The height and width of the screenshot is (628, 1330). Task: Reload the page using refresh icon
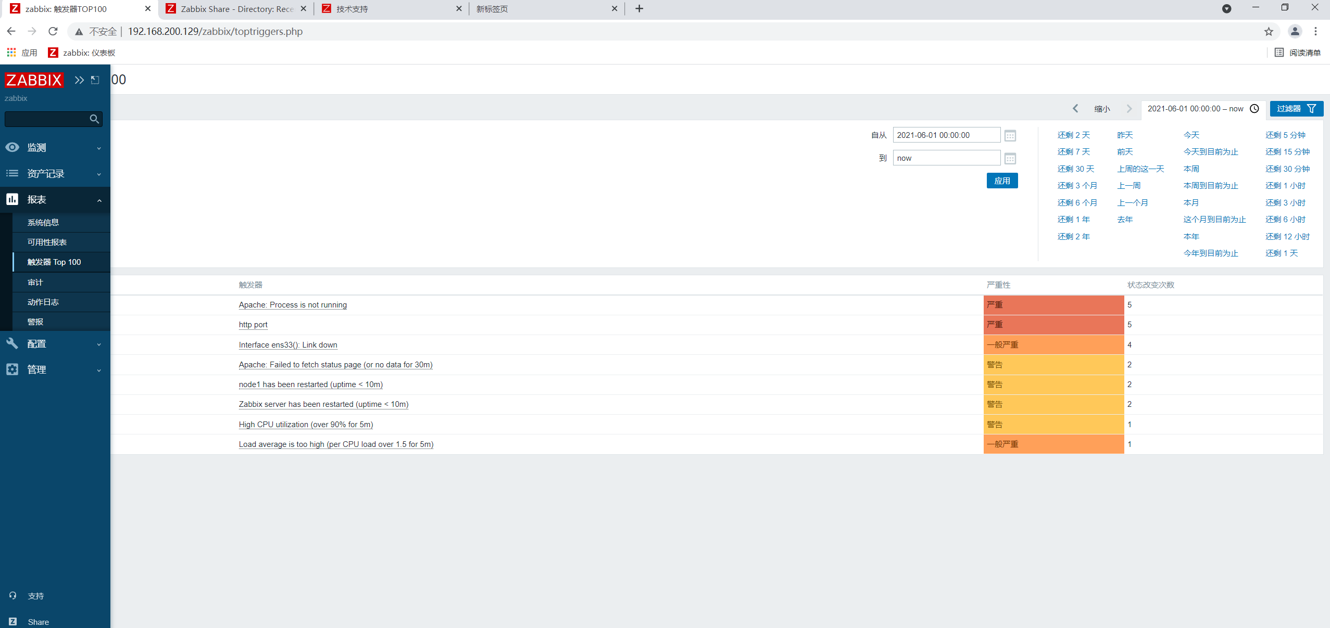[x=53, y=32]
